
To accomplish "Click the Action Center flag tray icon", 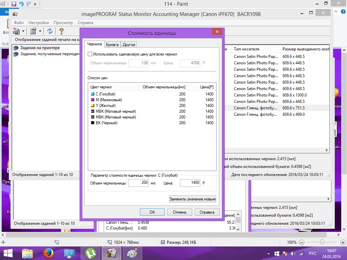I will [x=285, y=254].
